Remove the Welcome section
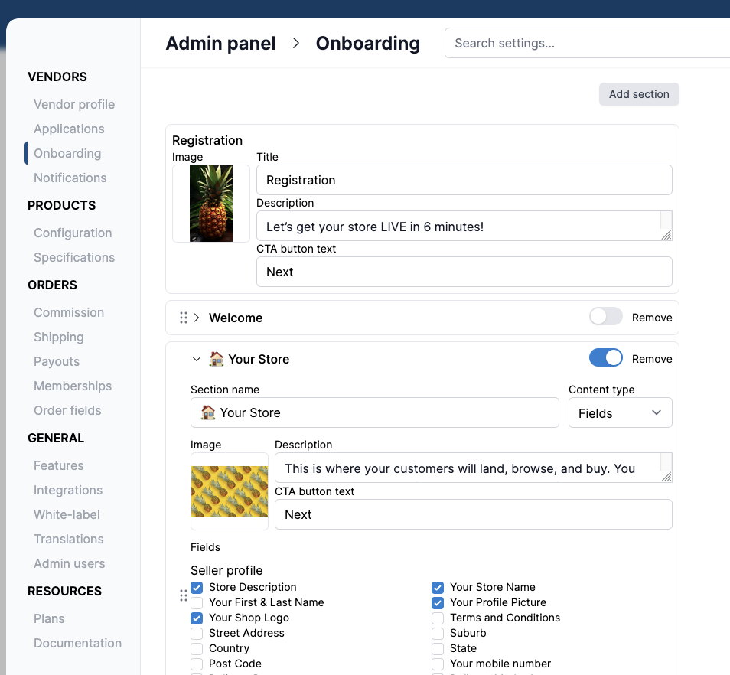The height and width of the screenshot is (675, 730). [x=652, y=318]
